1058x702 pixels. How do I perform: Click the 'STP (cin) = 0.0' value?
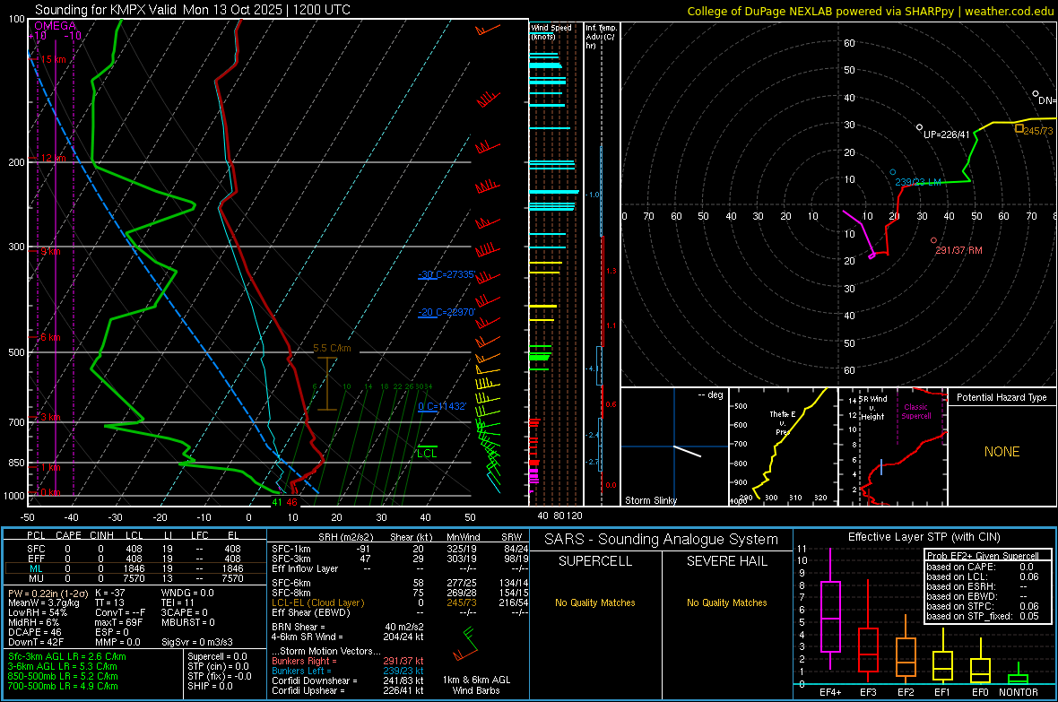point(218,666)
